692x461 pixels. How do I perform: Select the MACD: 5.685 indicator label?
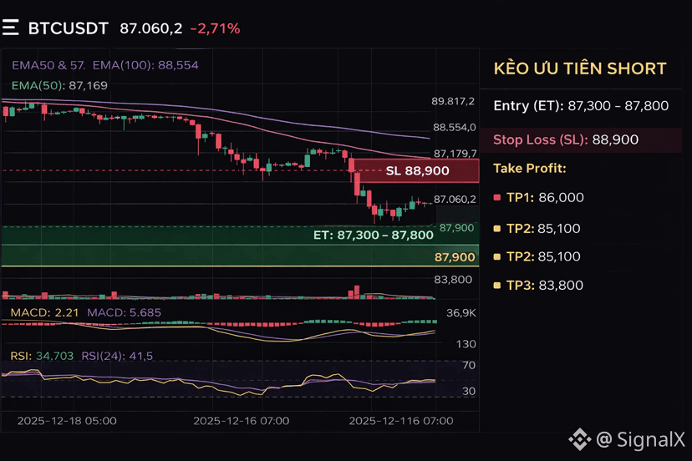tap(124, 313)
